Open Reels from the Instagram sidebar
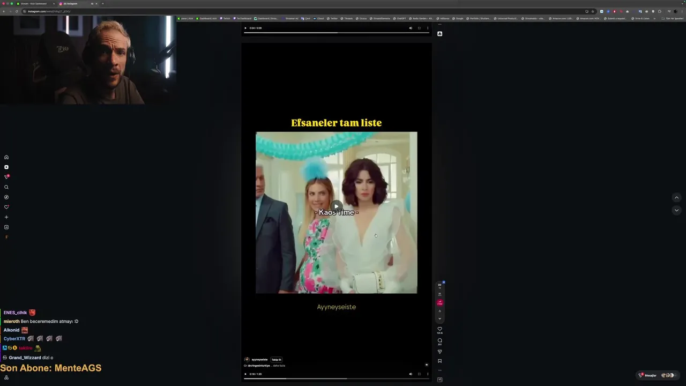The width and height of the screenshot is (686, 386). pyautogui.click(x=6, y=167)
